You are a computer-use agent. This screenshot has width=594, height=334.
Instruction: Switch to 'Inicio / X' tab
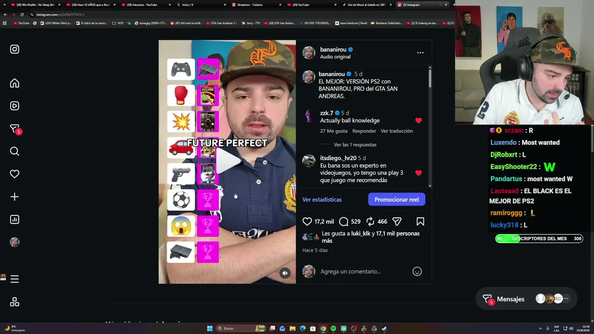point(200,5)
